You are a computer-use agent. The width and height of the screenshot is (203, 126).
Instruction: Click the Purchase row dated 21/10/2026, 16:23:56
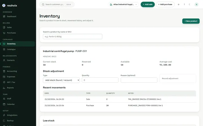click(119, 106)
